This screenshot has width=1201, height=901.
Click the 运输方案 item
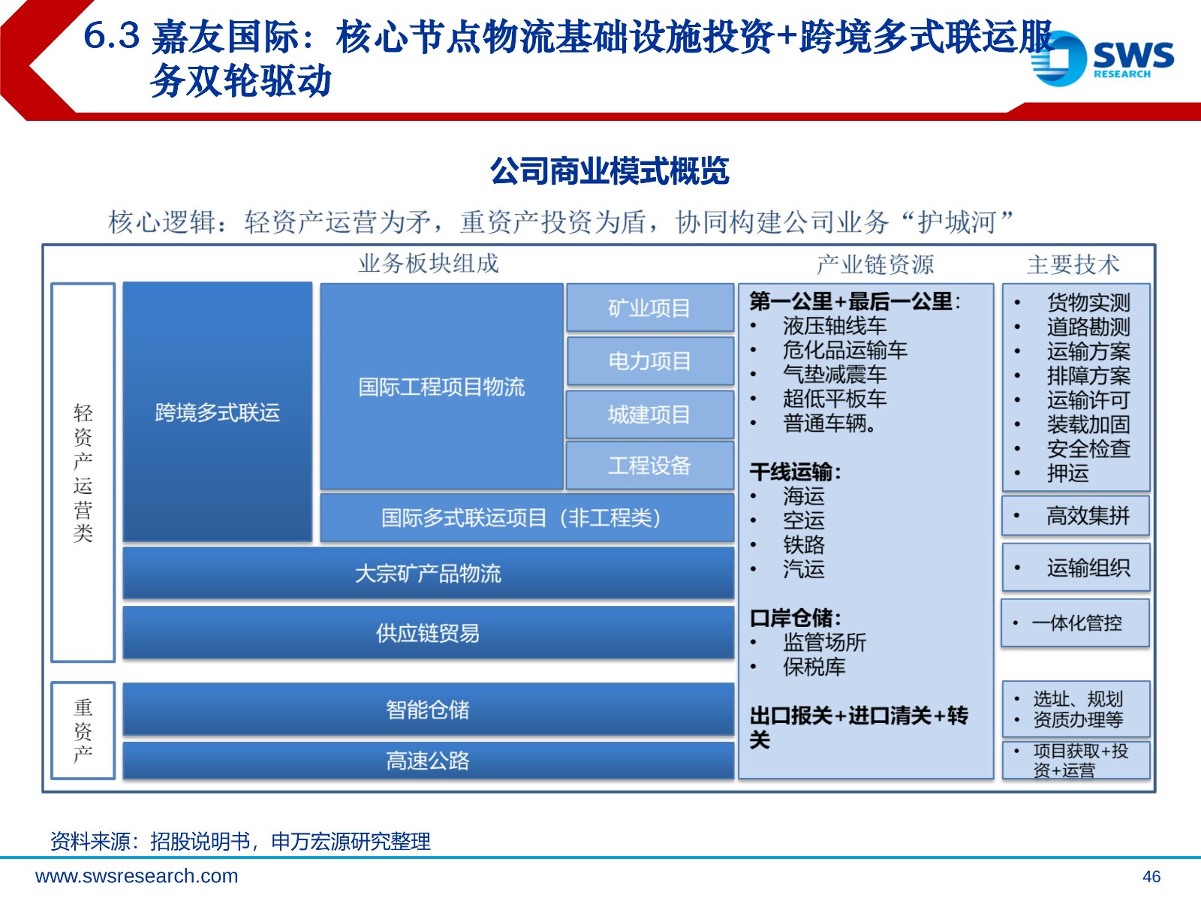tap(1088, 351)
